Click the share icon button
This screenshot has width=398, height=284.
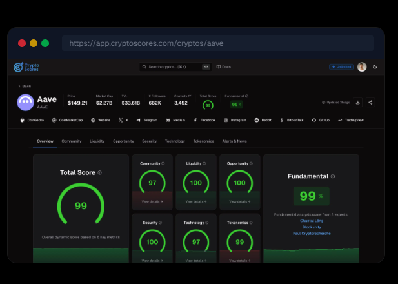370,102
